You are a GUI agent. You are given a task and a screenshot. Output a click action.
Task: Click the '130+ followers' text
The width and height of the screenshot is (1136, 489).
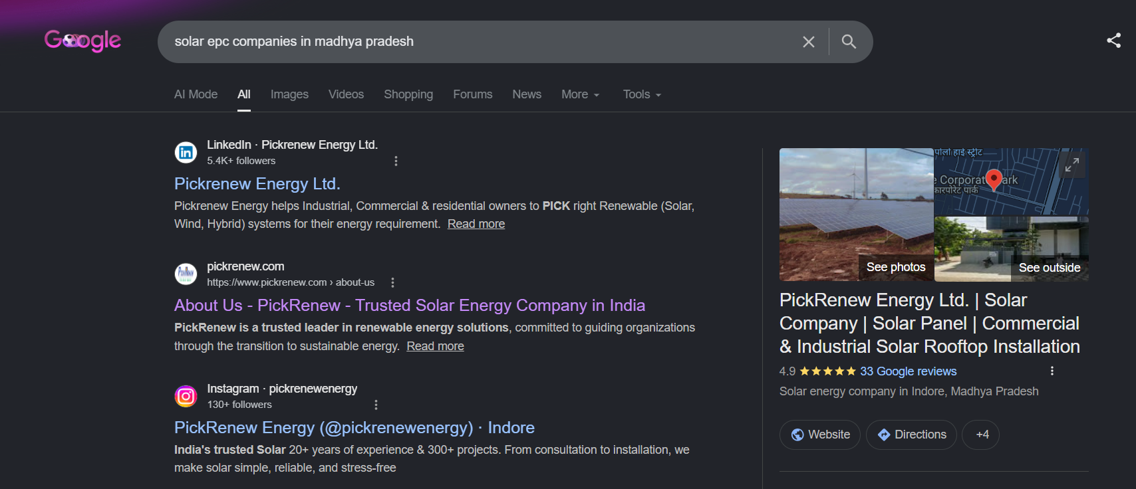click(239, 405)
